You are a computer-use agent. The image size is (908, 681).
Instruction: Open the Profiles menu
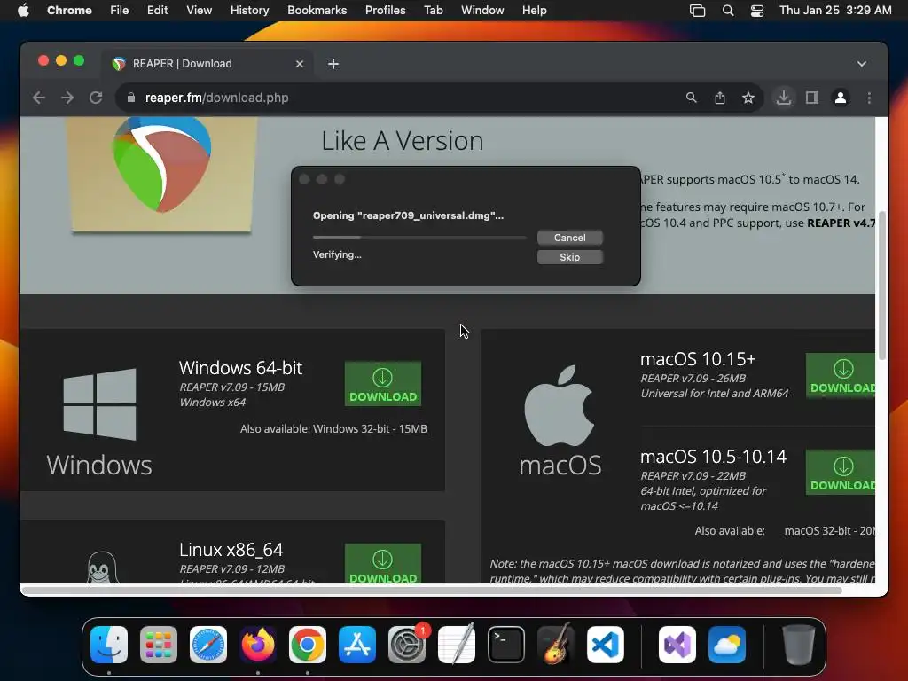(x=385, y=11)
